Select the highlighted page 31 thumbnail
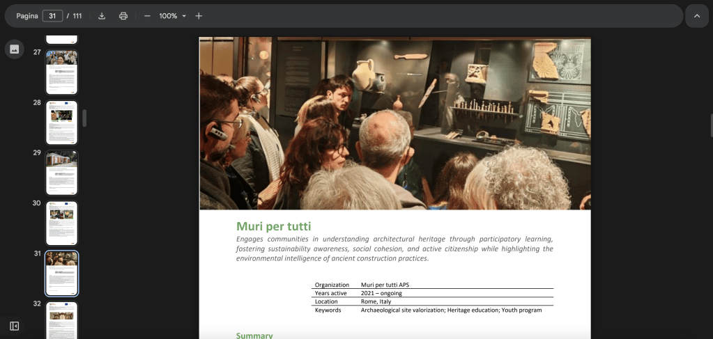713x339 pixels. 61,273
